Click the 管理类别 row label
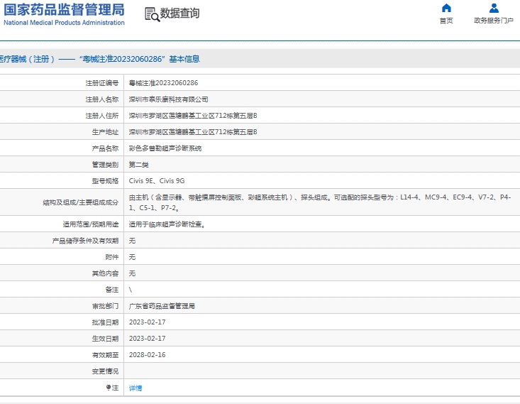520x404 pixels. click(x=105, y=164)
